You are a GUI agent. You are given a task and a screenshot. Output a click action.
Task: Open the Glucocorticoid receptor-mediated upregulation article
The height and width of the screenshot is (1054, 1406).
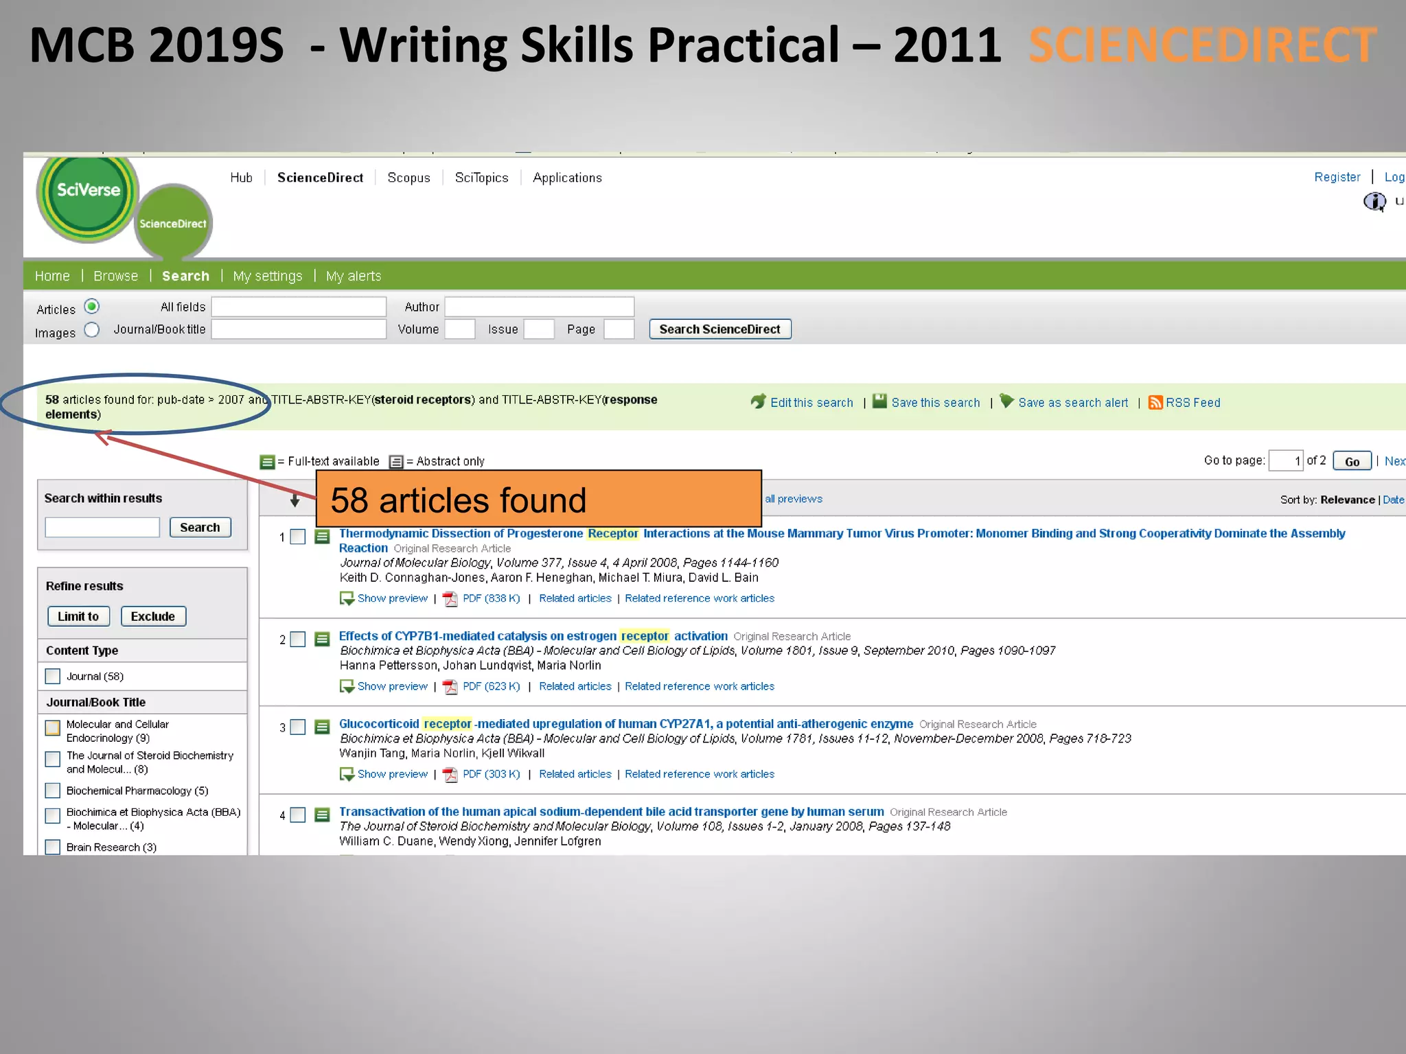coord(626,724)
